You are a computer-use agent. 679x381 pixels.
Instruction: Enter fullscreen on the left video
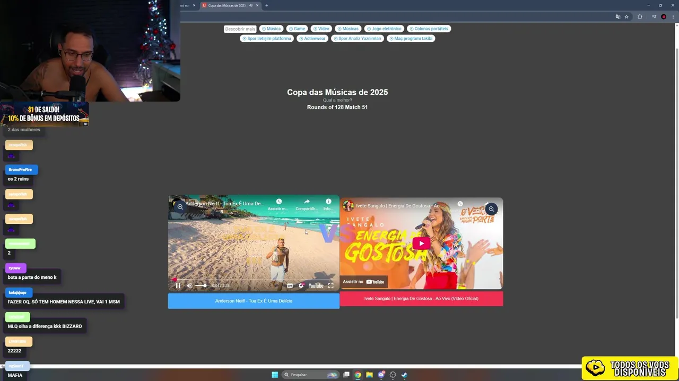[331, 286]
